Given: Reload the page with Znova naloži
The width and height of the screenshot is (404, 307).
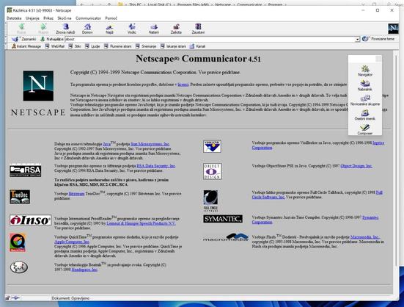Looking at the screenshot, I should [x=65, y=29].
